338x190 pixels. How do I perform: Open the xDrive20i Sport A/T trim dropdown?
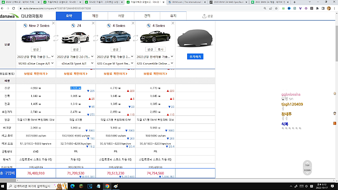[x=75, y=63]
